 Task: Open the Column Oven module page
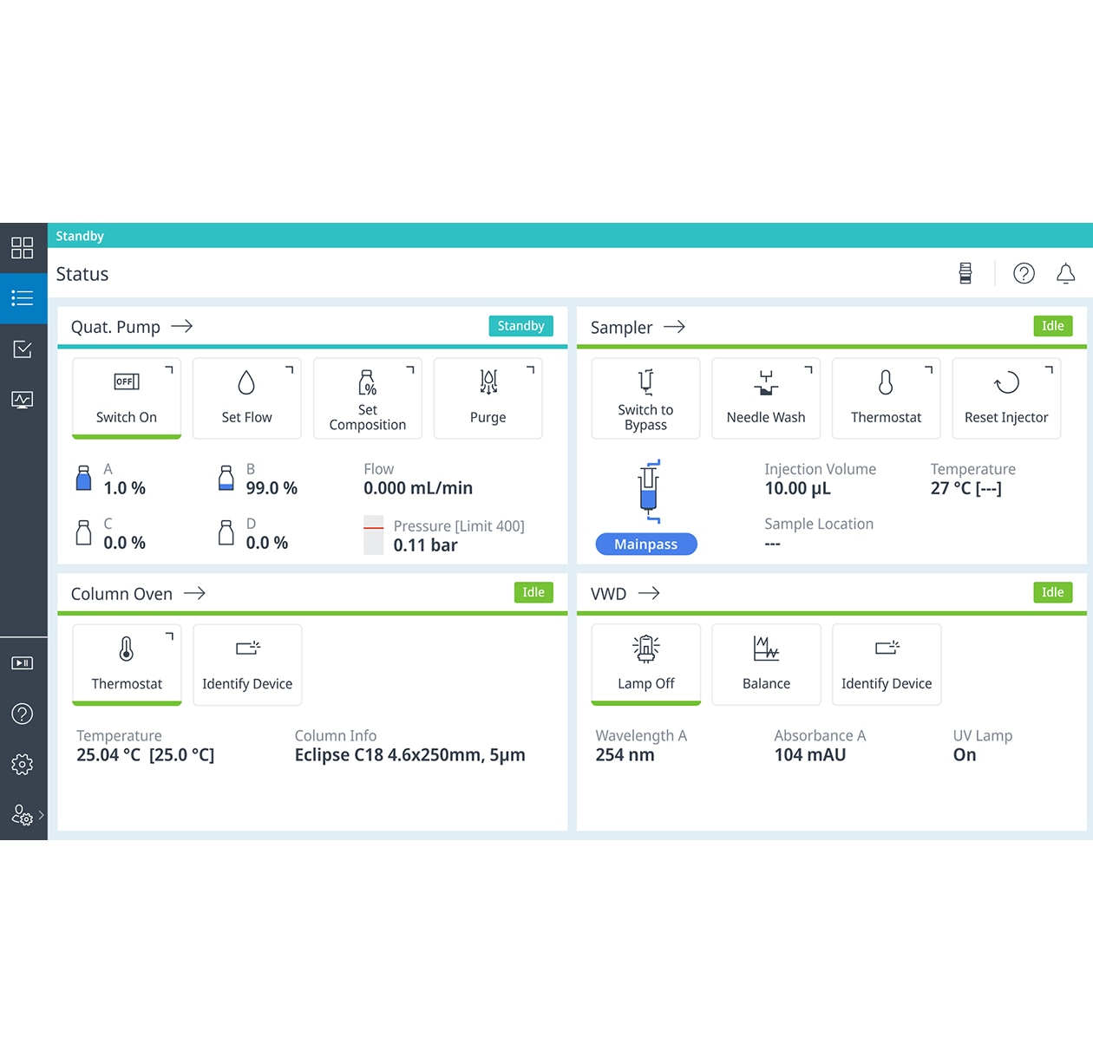tap(195, 593)
